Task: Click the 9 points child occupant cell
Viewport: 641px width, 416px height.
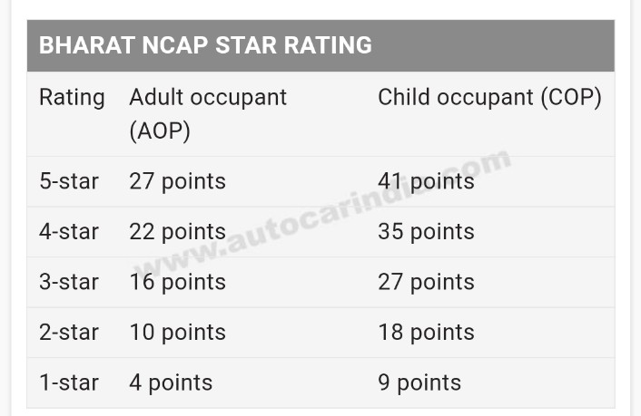Action: click(419, 382)
